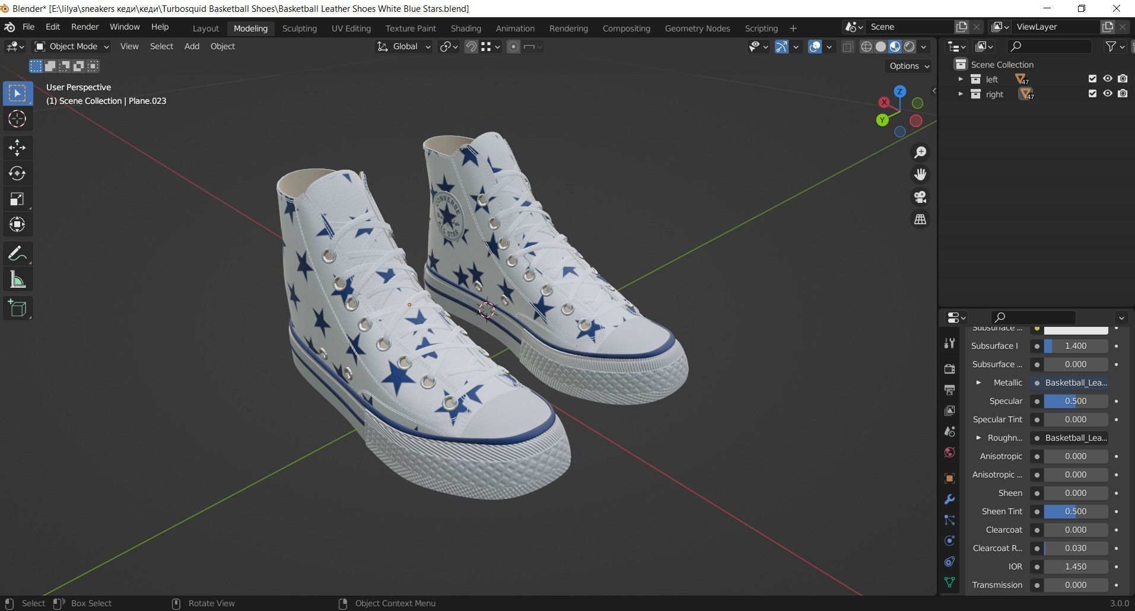Open the Object Data mesh tab
This screenshot has width=1135, height=611.
(x=949, y=582)
